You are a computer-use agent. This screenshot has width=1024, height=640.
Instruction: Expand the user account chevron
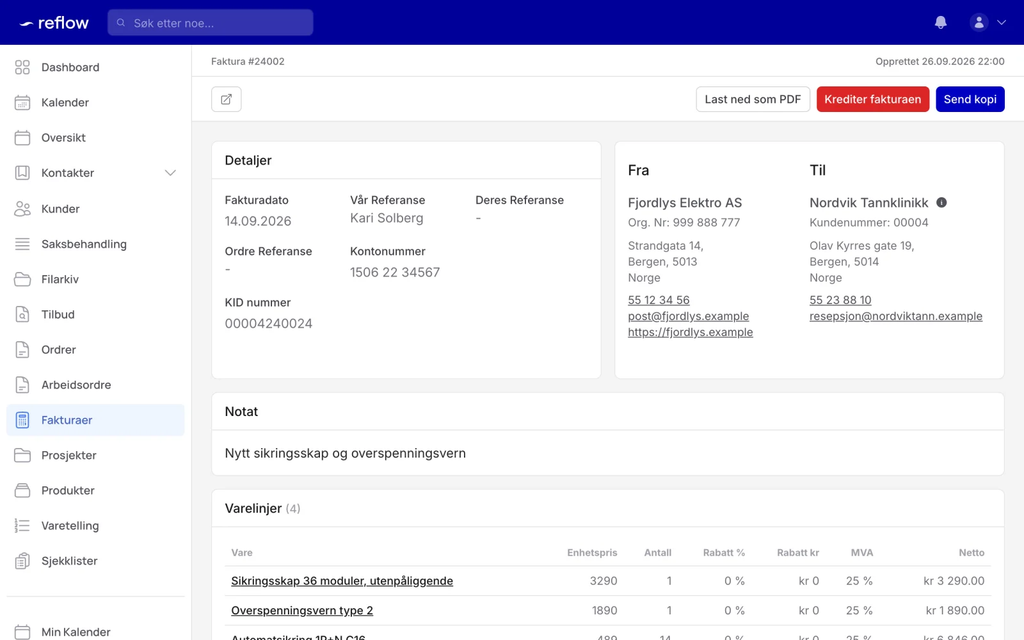pos(1002,22)
